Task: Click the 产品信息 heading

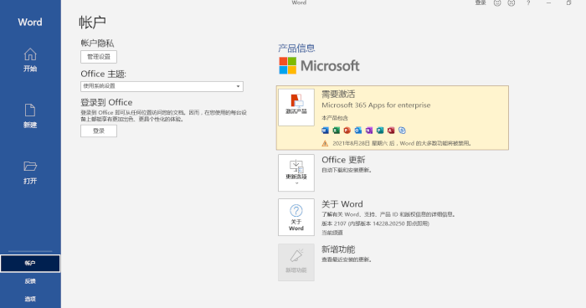Action: pyautogui.click(x=296, y=49)
